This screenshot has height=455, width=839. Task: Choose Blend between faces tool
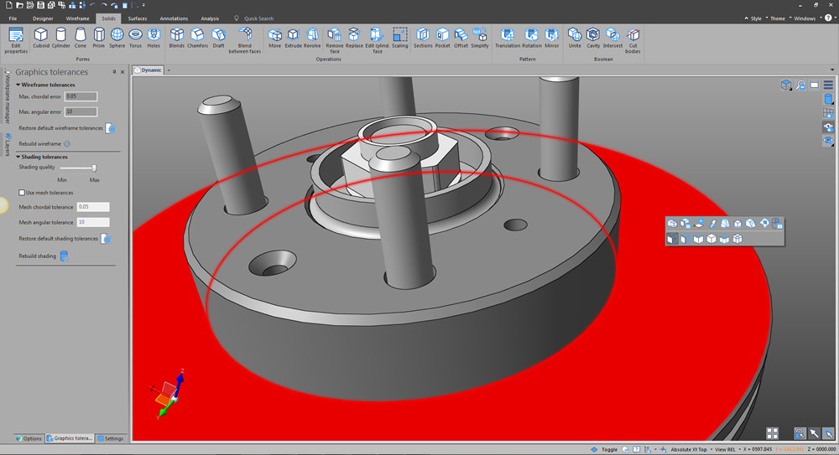[244, 40]
